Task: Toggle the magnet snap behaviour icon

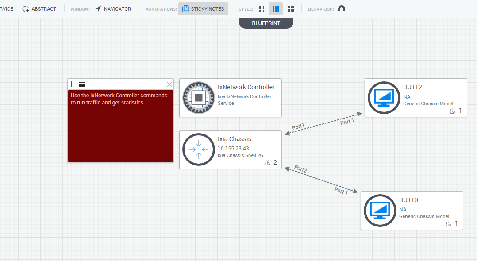Action: click(341, 9)
